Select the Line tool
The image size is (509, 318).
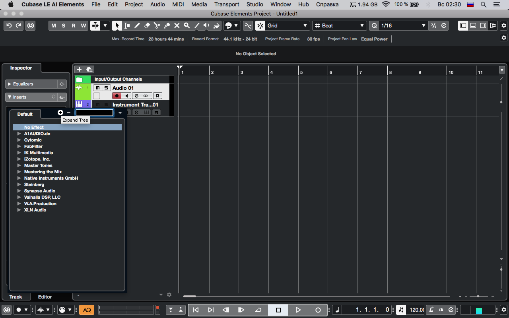click(x=196, y=25)
